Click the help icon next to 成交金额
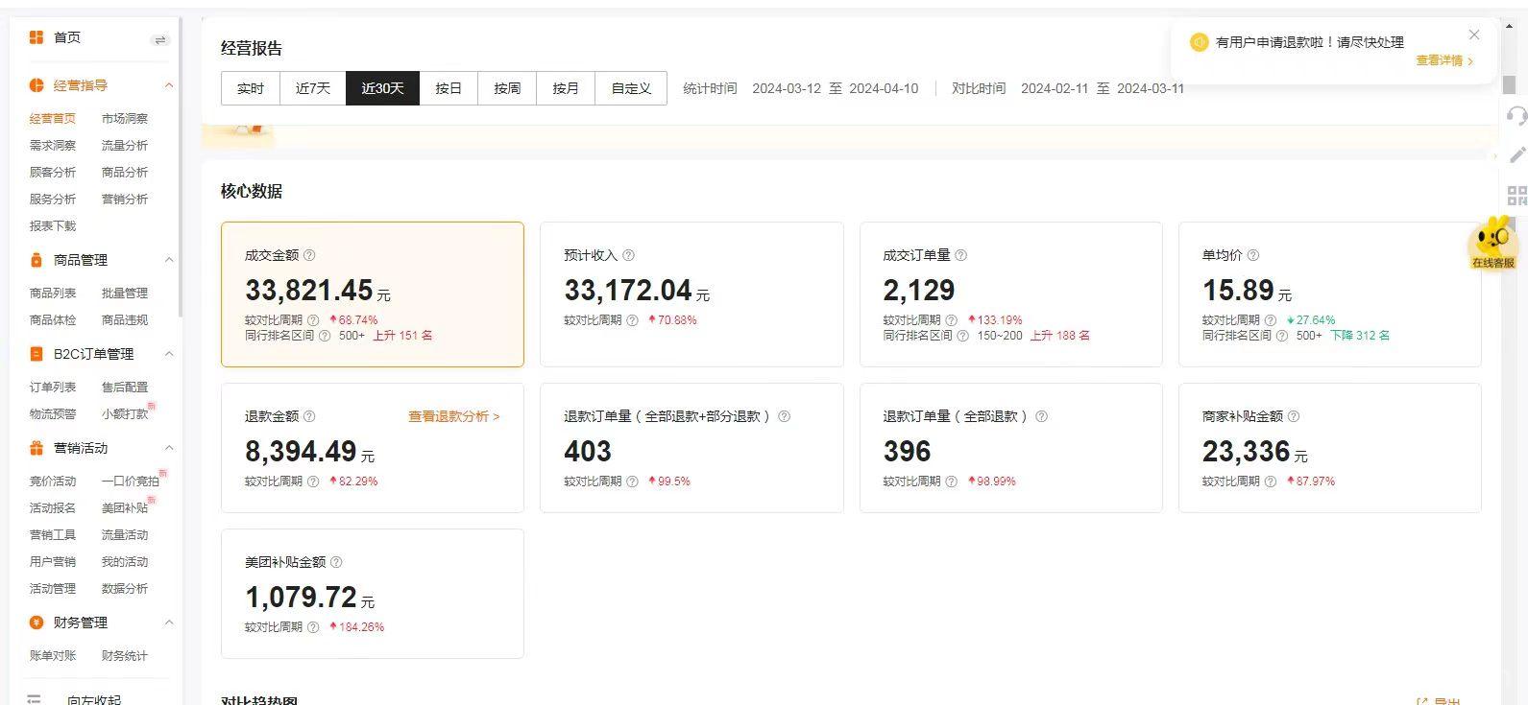The width and height of the screenshot is (1528, 705). click(309, 255)
